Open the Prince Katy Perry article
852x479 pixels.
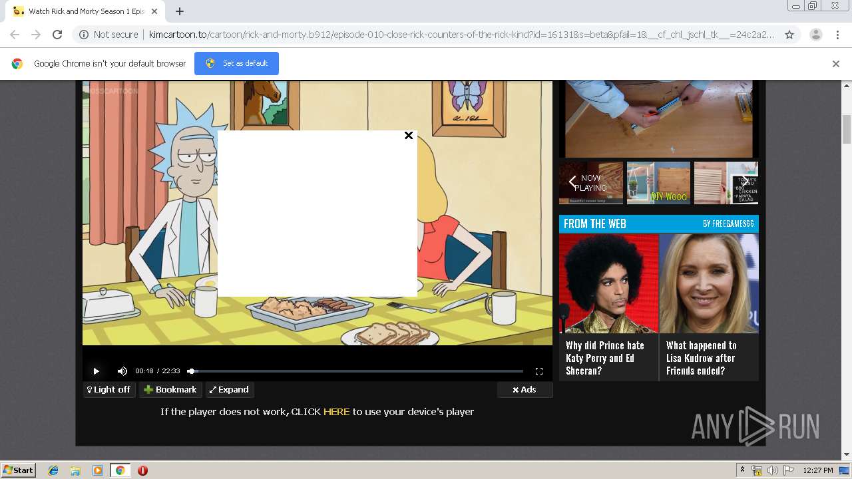pos(608,307)
